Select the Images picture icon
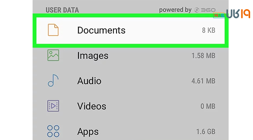Viewport: 253px width, 140px height. point(53,55)
